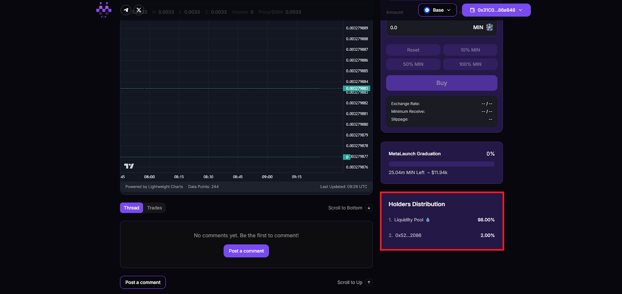
Task: Switch to the Thread tab
Action: pyautogui.click(x=131, y=208)
